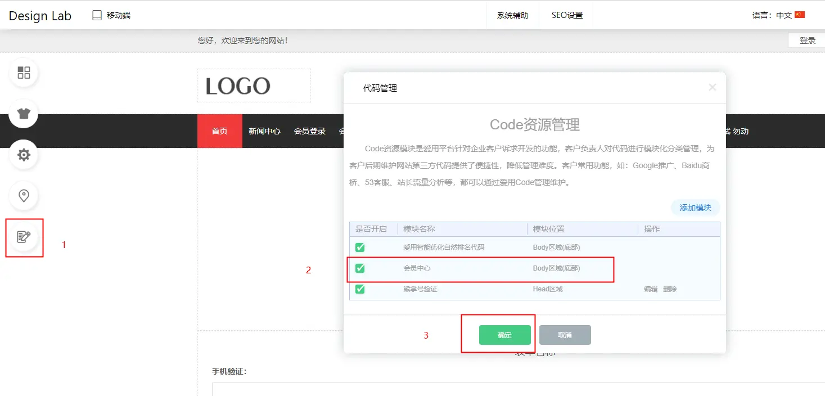
Task: Click the mobile device icon 移动端
Action: tap(97, 15)
